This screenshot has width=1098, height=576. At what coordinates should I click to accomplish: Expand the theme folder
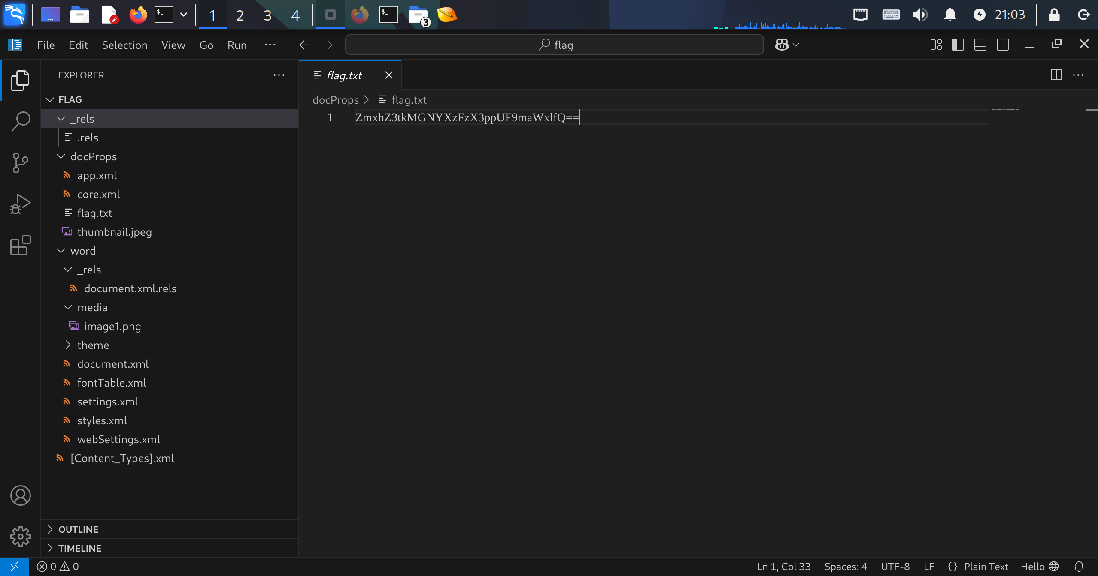coord(93,345)
